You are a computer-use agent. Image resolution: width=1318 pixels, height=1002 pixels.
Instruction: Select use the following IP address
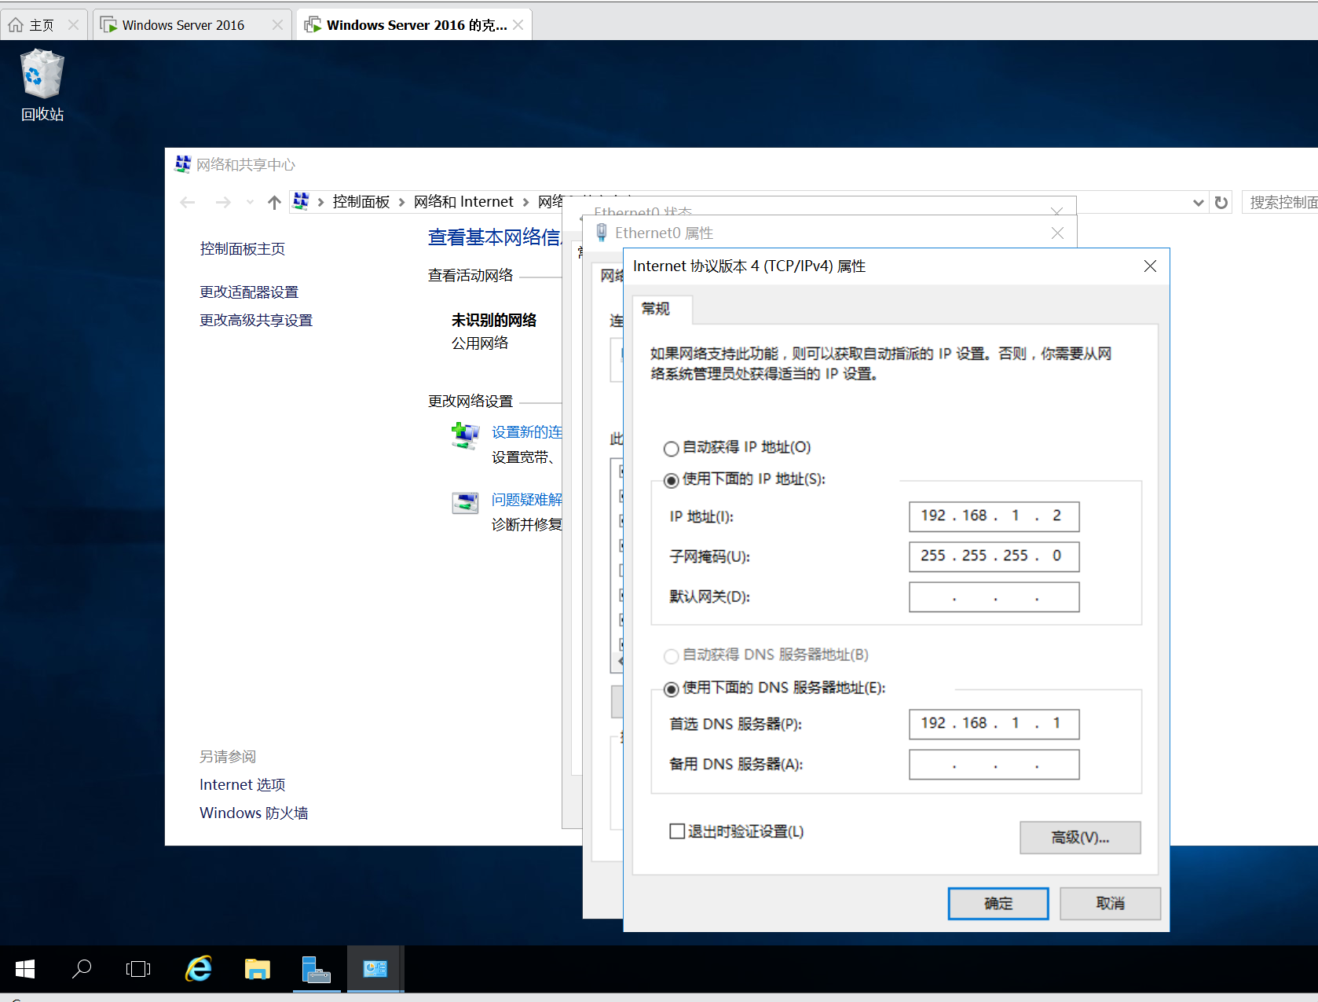pos(671,480)
